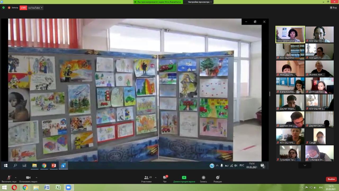Turn off camera with Остановить видео

[x=28, y=179]
